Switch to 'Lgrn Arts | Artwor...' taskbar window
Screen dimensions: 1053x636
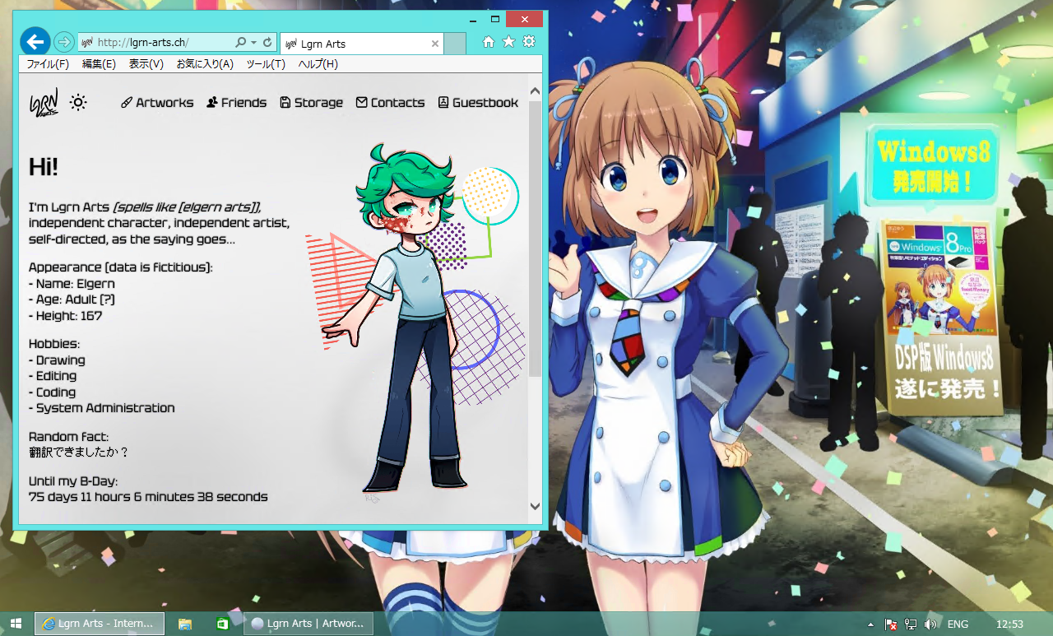[x=308, y=624]
